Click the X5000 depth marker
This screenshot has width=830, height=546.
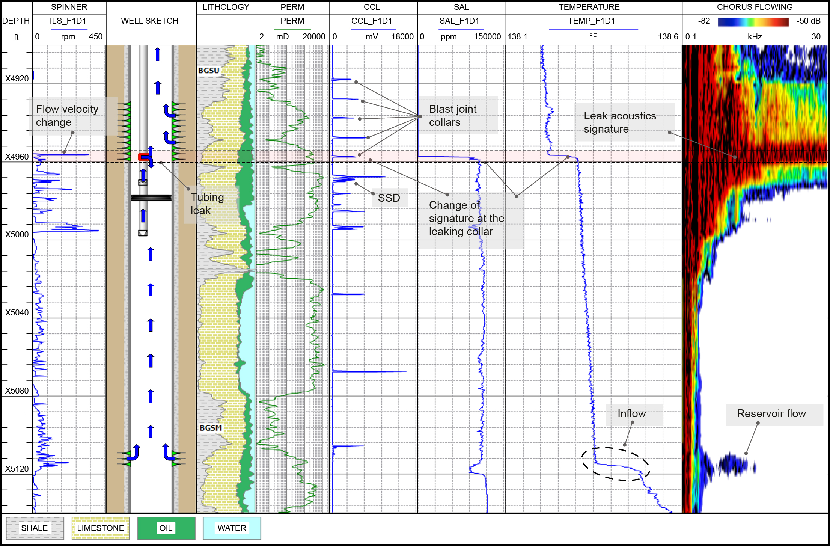point(17,234)
